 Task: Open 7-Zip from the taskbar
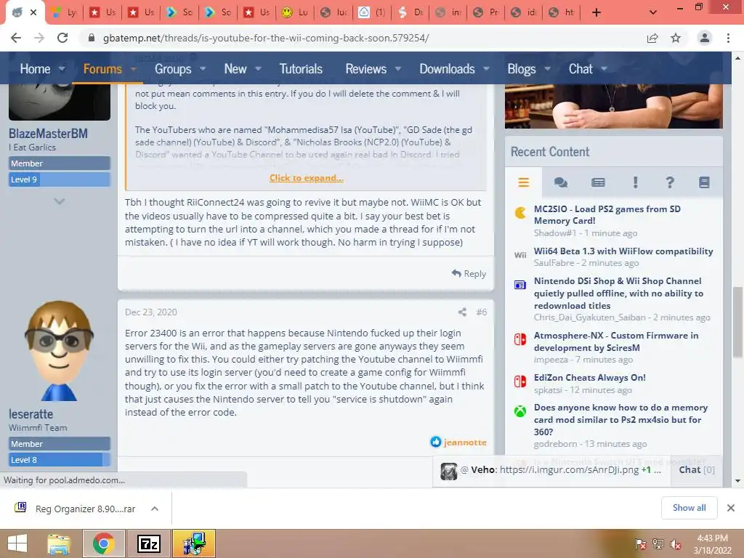pos(148,543)
